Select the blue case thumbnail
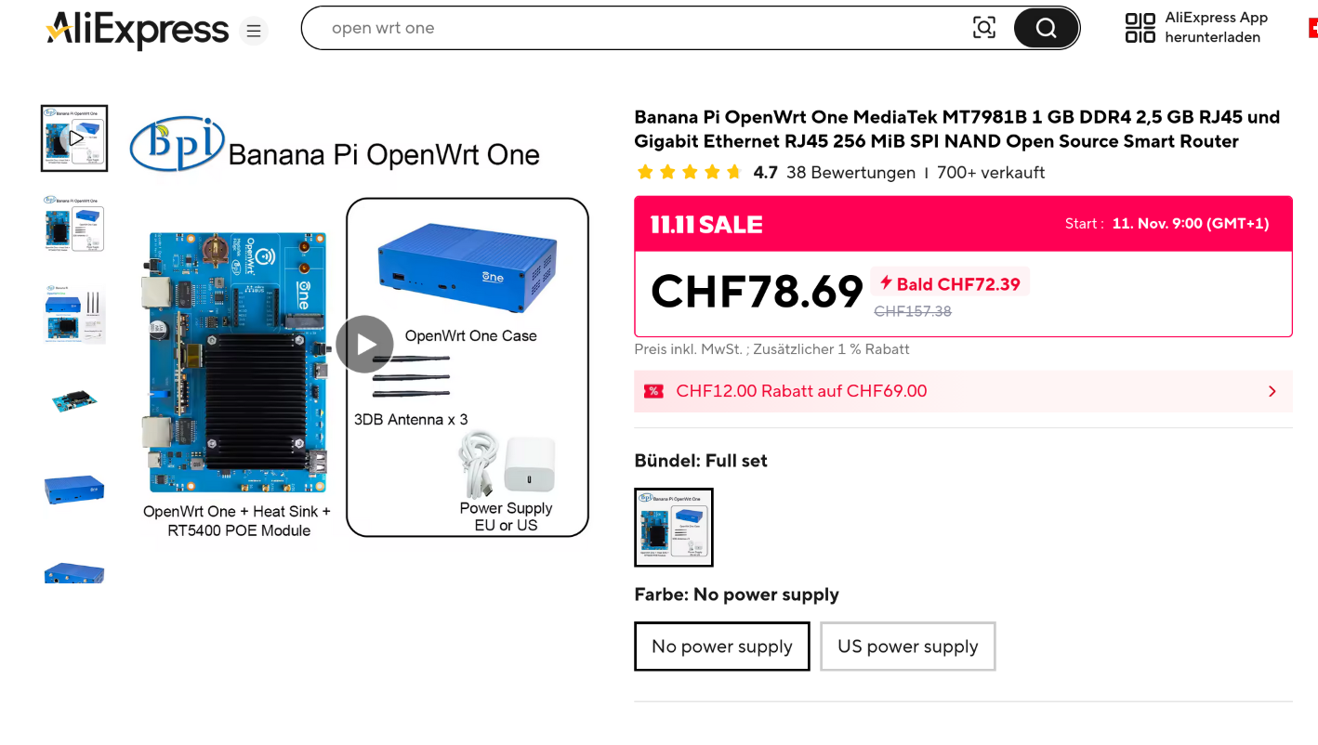The width and height of the screenshot is (1318, 745). click(74, 489)
